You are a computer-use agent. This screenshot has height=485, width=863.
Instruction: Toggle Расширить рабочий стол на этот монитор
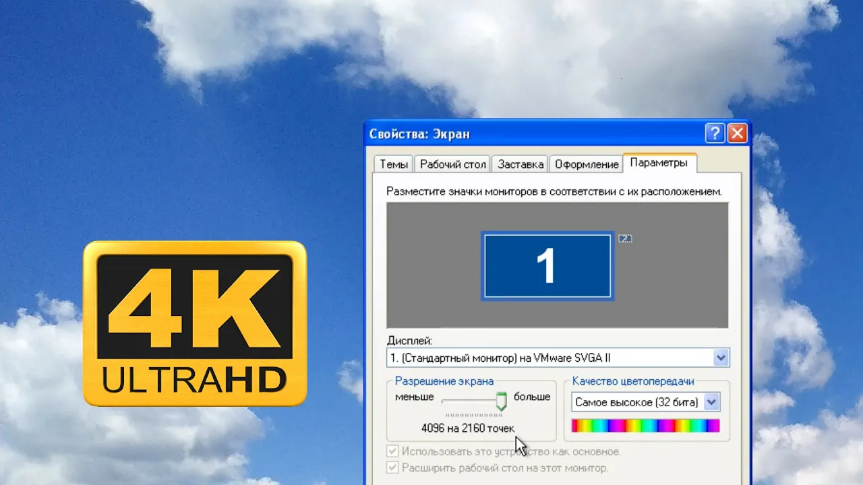[393, 467]
